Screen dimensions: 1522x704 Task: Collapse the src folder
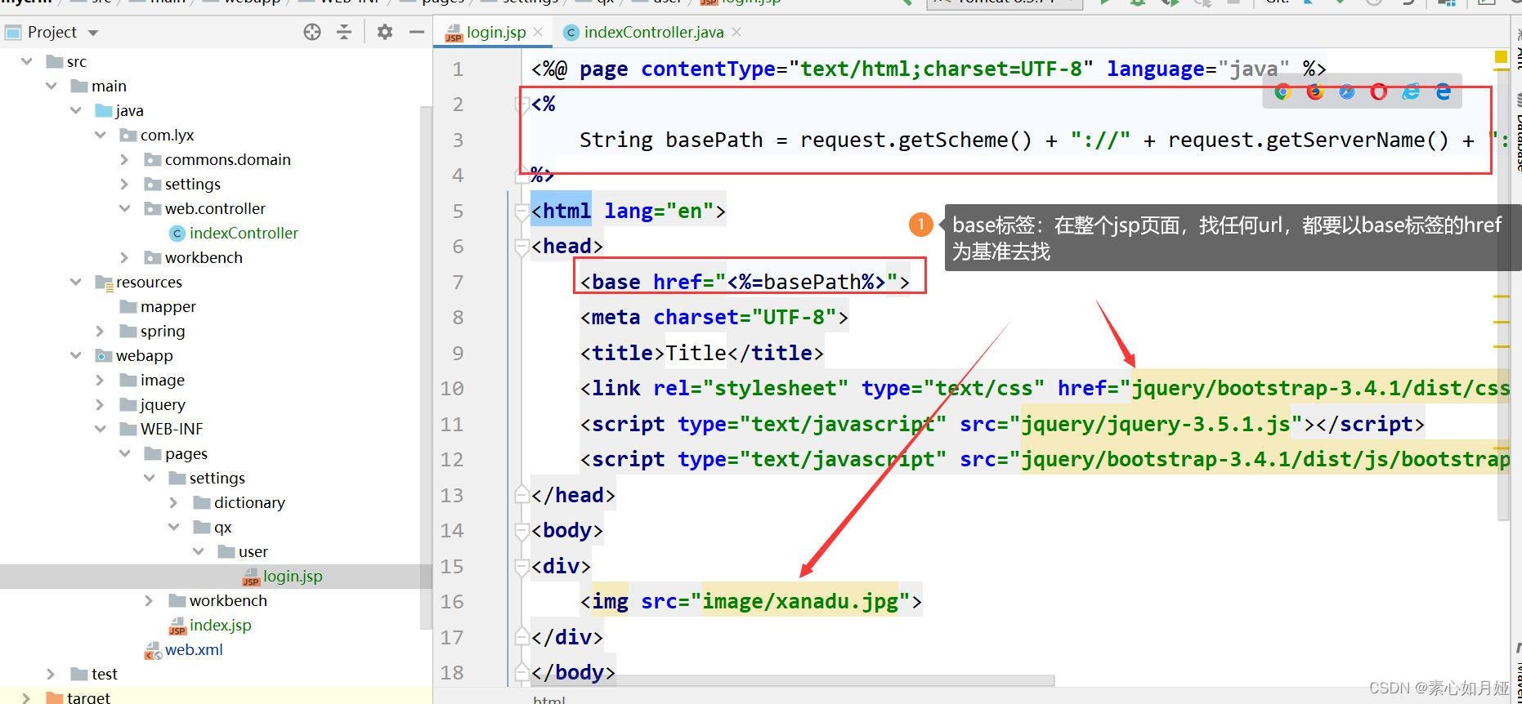point(27,61)
